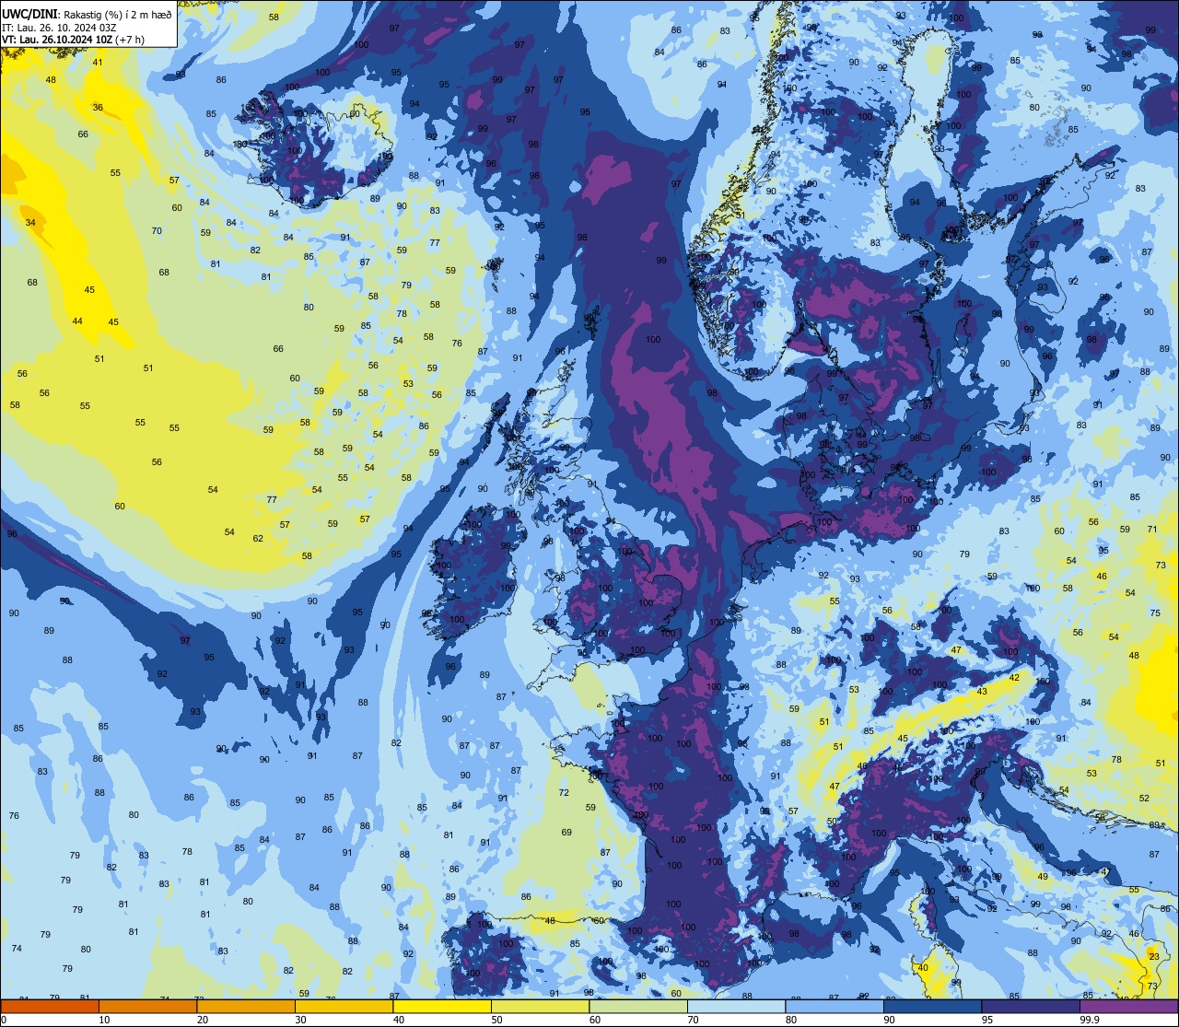1179x1027 pixels.
Task: Click the 0–10 dark orange legend swatch
Action: (50, 1006)
